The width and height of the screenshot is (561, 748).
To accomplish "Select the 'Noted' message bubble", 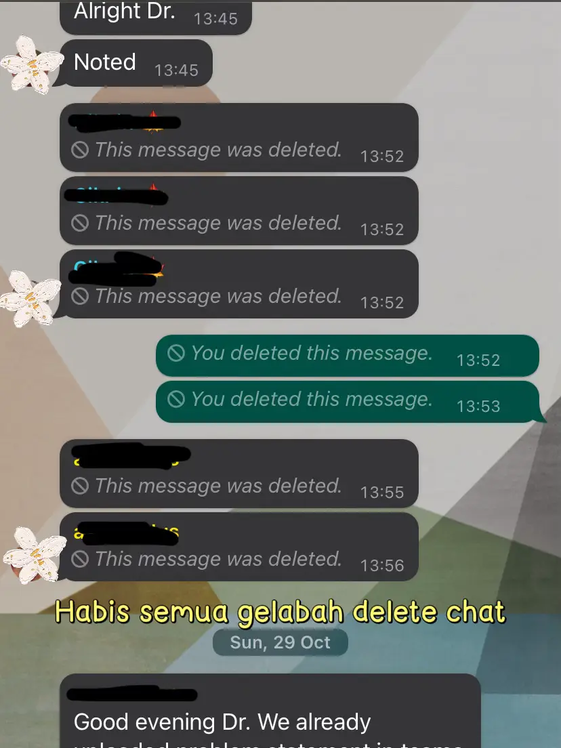I will click(x=136, y=63).
